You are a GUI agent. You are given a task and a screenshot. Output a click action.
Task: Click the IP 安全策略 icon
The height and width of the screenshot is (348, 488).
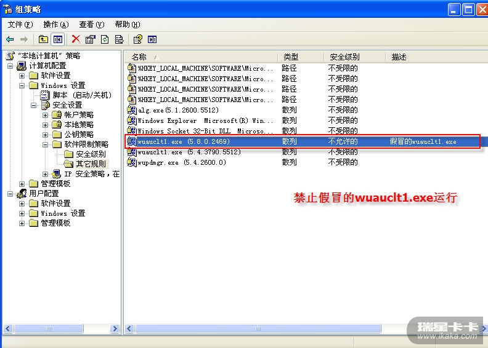click(57, 174)
